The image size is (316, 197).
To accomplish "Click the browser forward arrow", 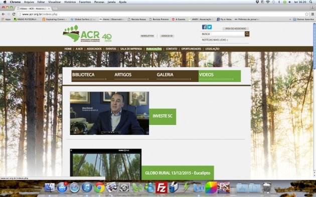I will (9, 14).
